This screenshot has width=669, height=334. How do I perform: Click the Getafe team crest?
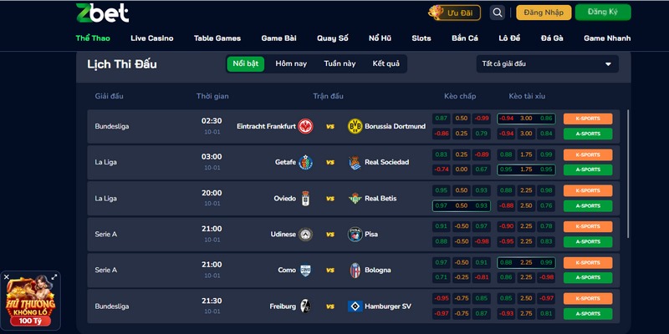pyautogui.click(x=305, y=162)
